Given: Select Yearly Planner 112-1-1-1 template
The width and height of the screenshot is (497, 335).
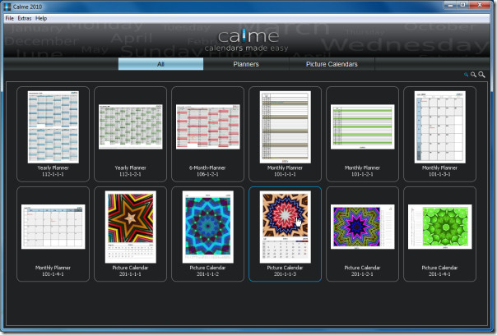Looking at the screenshot, I should (53, 134).
